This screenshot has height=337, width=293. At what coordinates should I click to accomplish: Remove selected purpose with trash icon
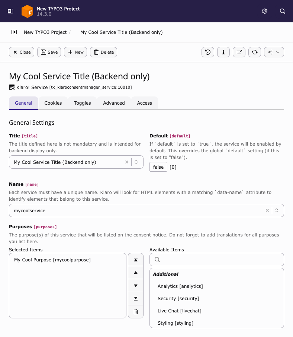coord(136,312)
